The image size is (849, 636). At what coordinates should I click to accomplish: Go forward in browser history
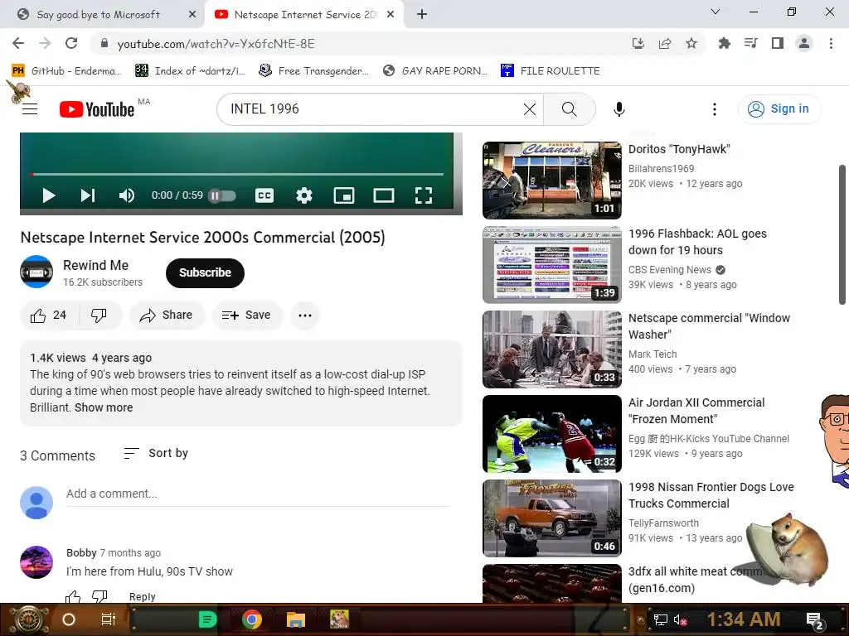(x=45, y=43)
